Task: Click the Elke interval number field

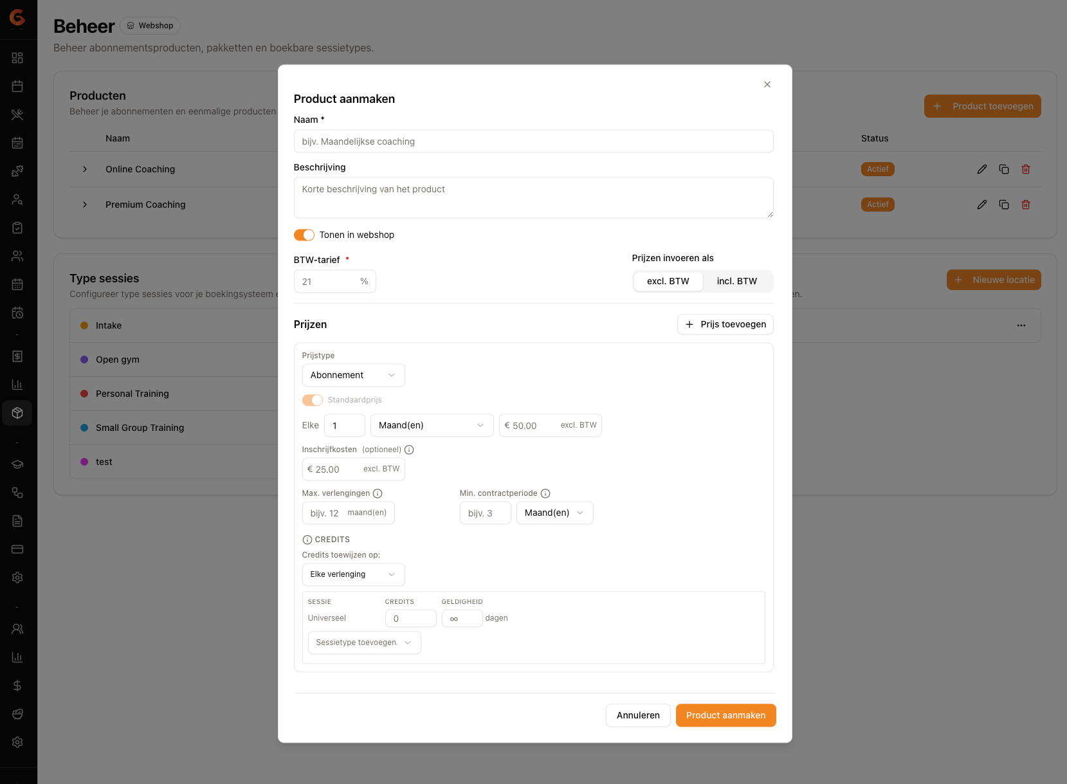Action: 345,425
